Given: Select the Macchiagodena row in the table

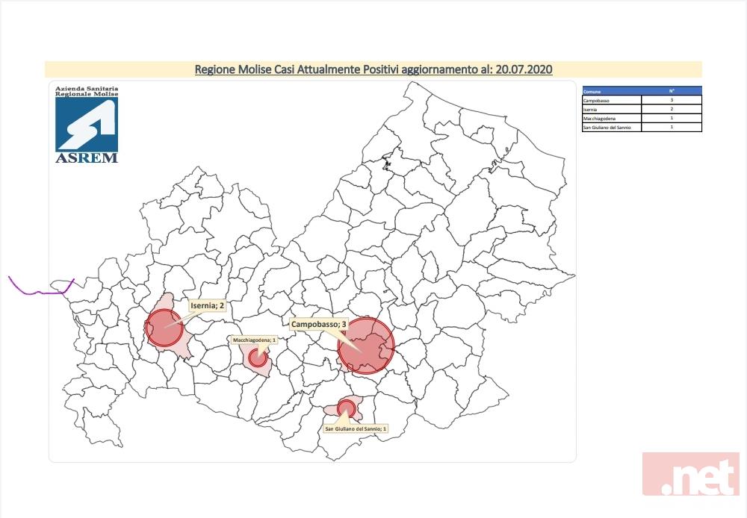Looking at the screenshot, I should click(x=611, y=118).
